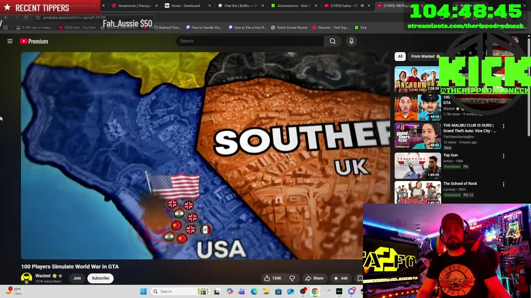Image resolution: width=531 pixels, height=298 pixels.
Task: Activate voice search microphone
Action: pos(351,41)
